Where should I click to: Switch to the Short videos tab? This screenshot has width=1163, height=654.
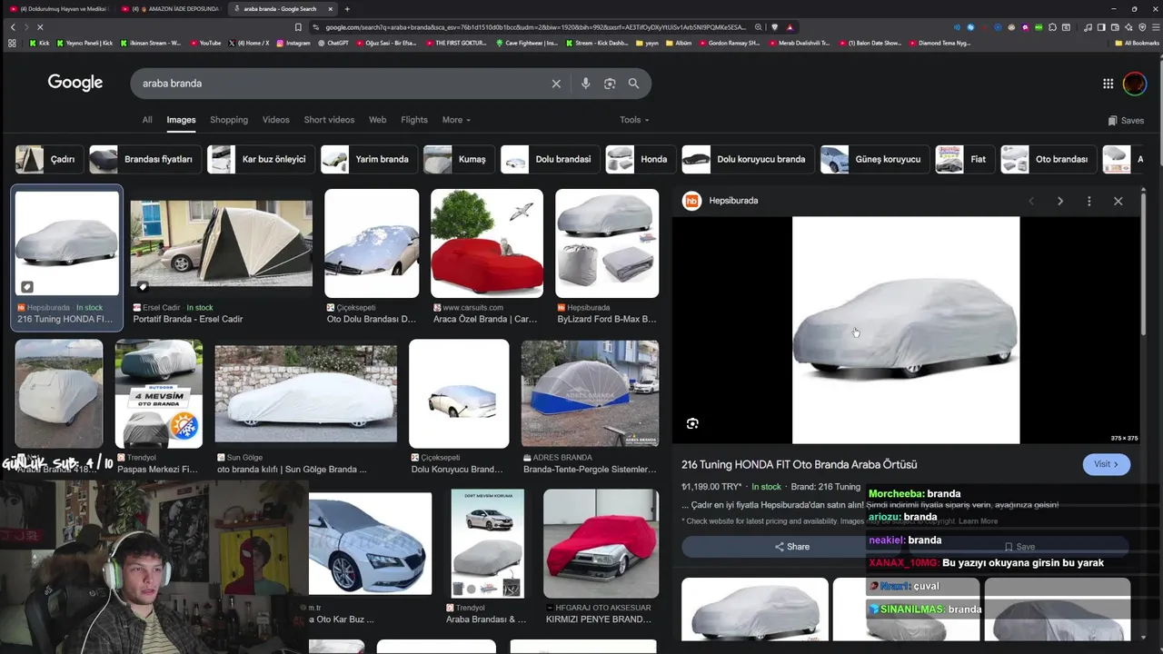pyautogui.click(x=329, y=120)
